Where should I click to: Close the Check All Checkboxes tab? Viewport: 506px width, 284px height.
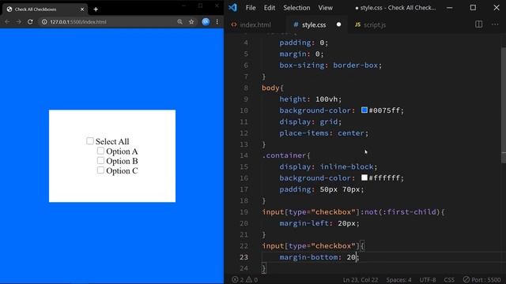[82, 9]
